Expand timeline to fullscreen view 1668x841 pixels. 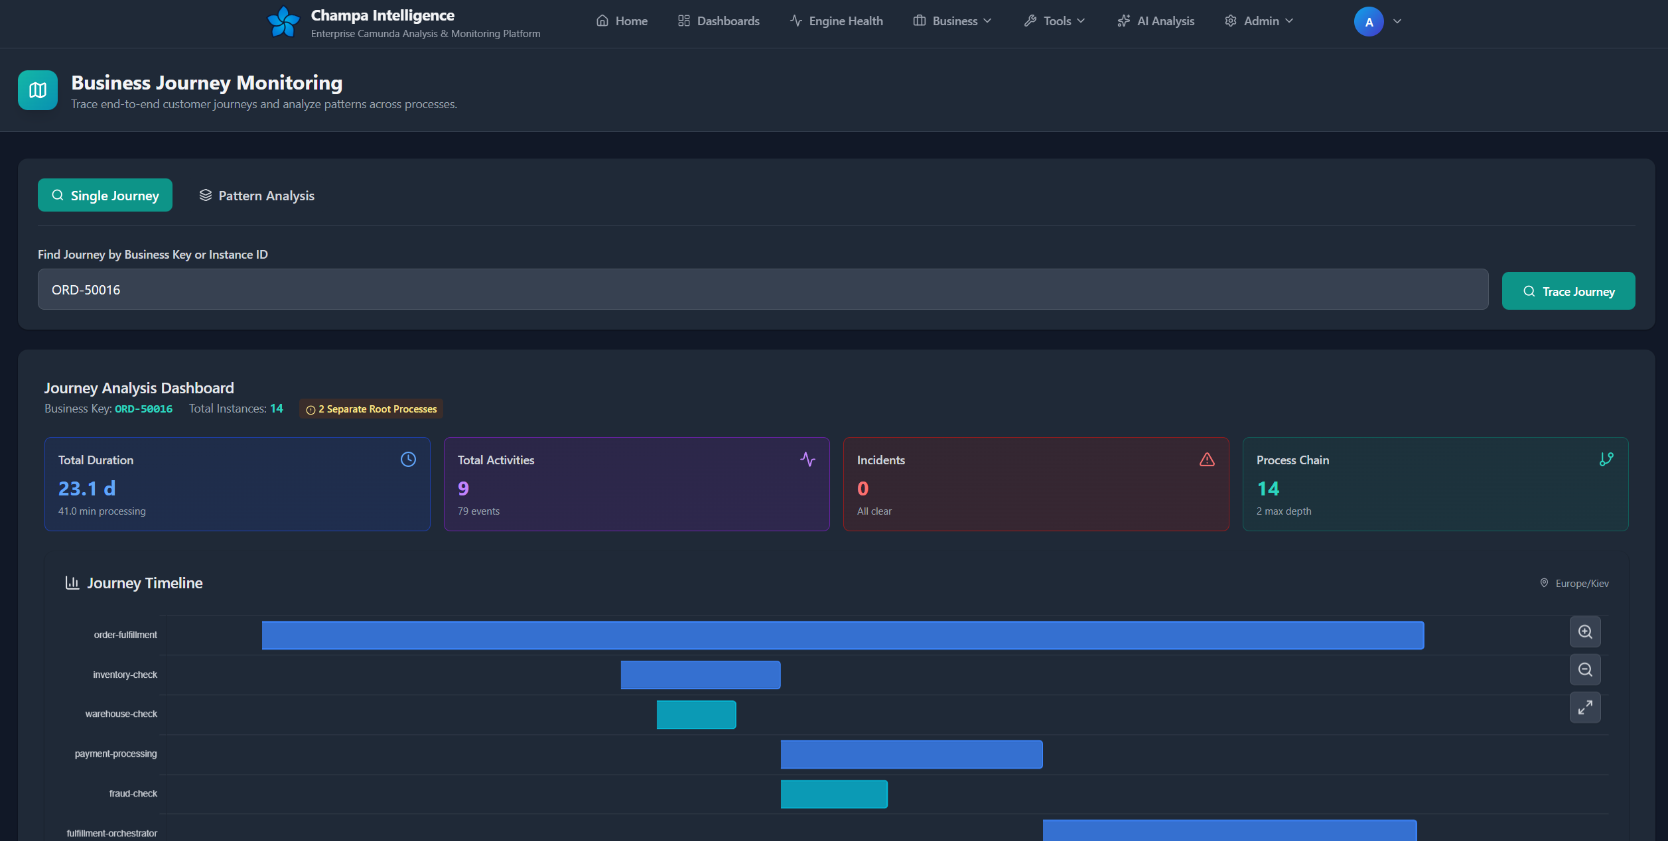(x=1585, y=708)
